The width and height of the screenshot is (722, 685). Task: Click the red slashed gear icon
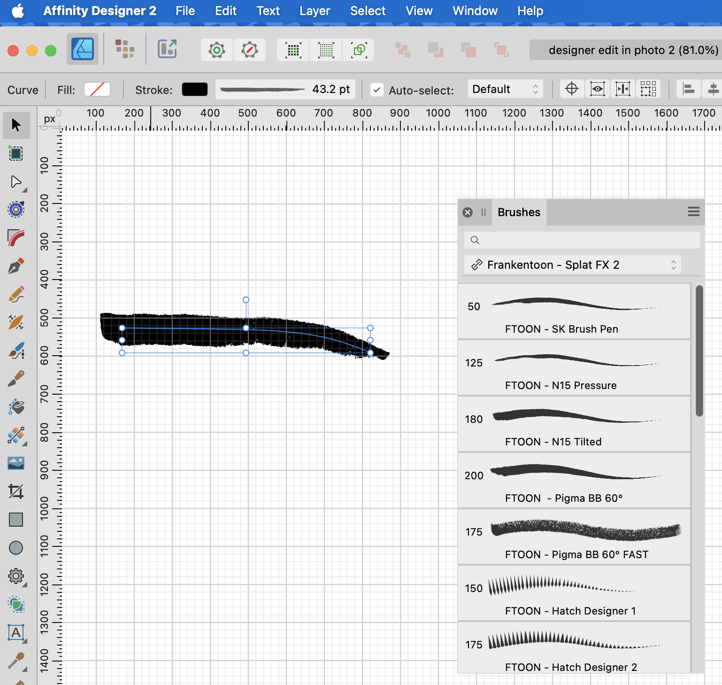click(x=250, y=50)
